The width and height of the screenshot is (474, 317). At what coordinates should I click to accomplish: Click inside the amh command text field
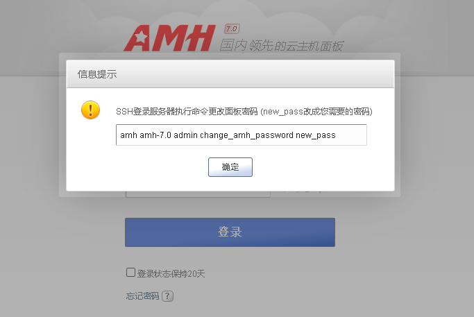pos(242,135)
